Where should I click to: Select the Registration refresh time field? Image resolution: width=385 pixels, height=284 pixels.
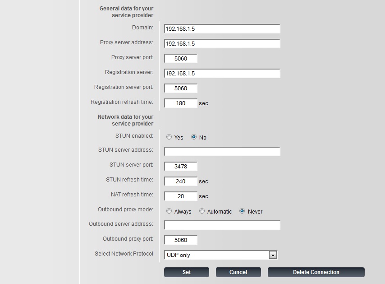(x=181, y=103)
